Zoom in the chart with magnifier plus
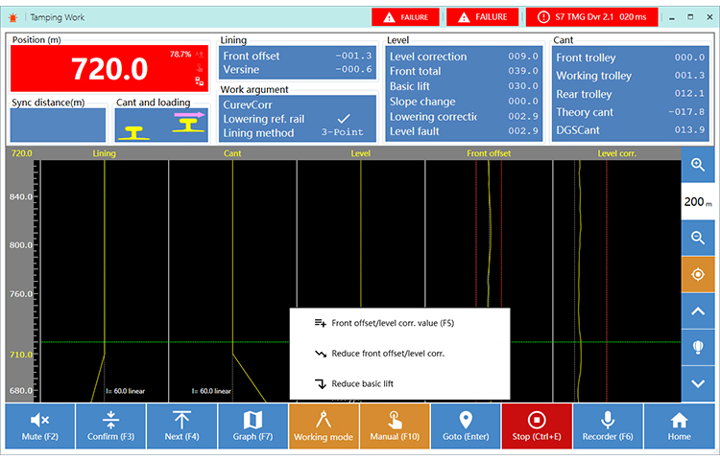 point(698,165)
